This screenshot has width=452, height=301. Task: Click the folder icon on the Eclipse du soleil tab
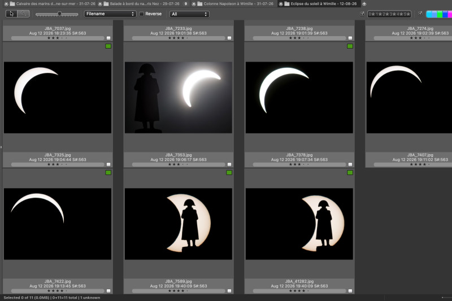287,4
